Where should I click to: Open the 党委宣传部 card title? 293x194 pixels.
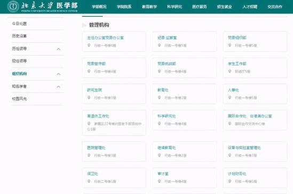97,63
